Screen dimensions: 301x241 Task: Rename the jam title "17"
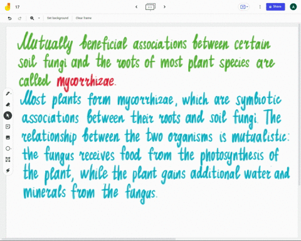[18, 7]
